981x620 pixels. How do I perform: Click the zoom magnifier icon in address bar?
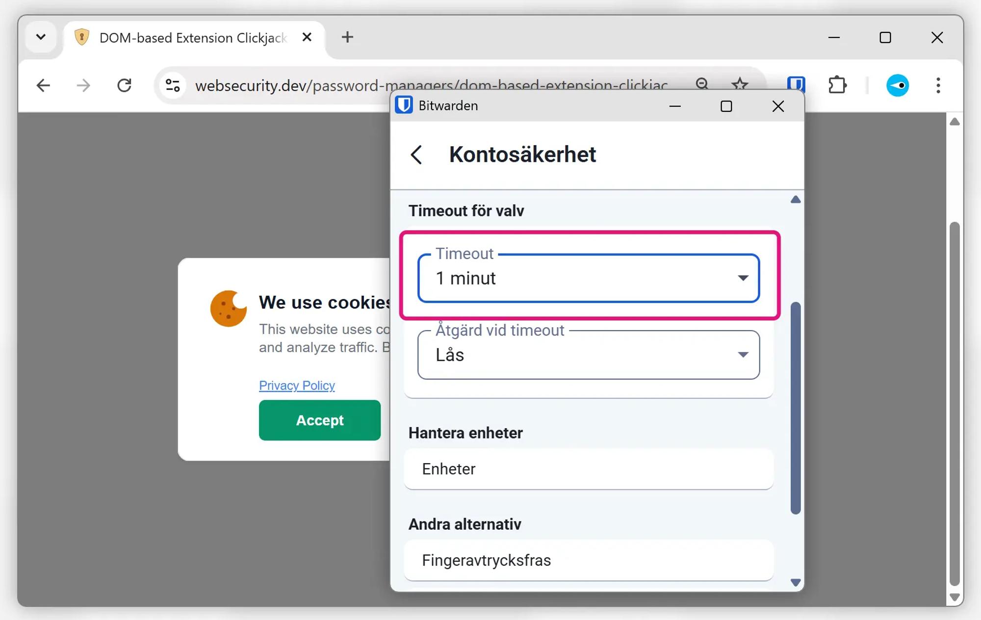tap(702, 84)
